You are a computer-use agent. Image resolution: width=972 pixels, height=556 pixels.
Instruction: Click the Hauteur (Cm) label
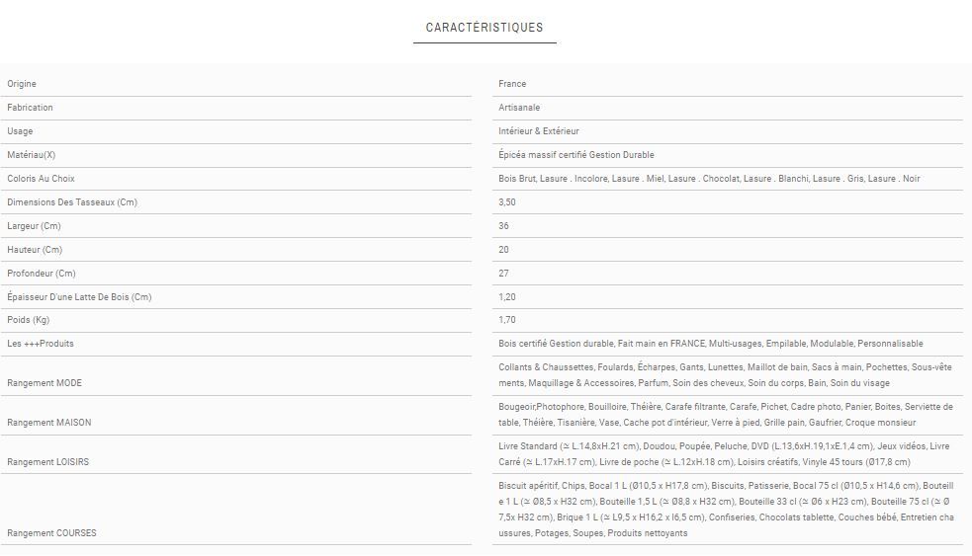[x=35, y=250]
